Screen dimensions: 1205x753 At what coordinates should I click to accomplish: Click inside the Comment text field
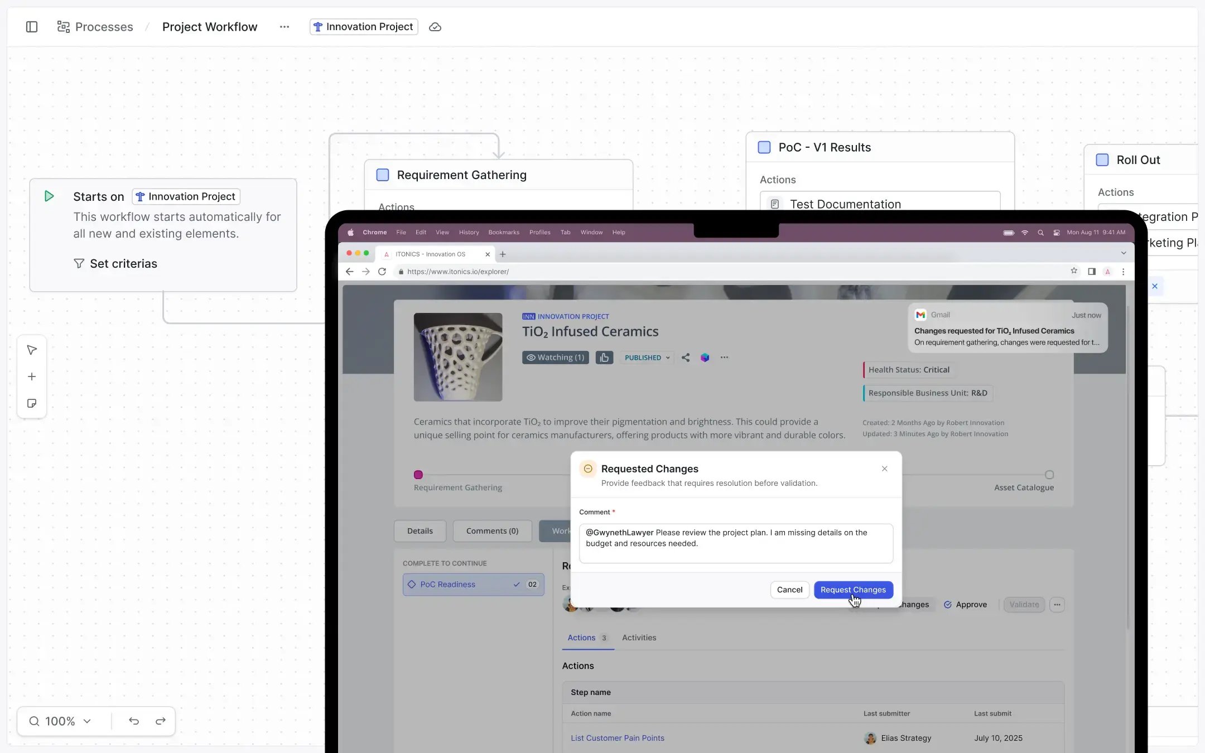pyautogui.click(x=735, y=543)
